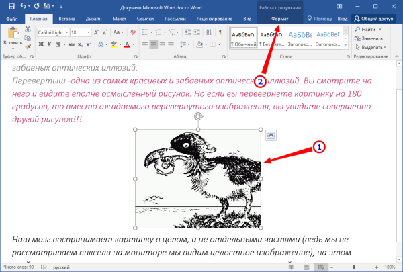Select the vulture picture in the document
The image size is (403, 272).
198,178
